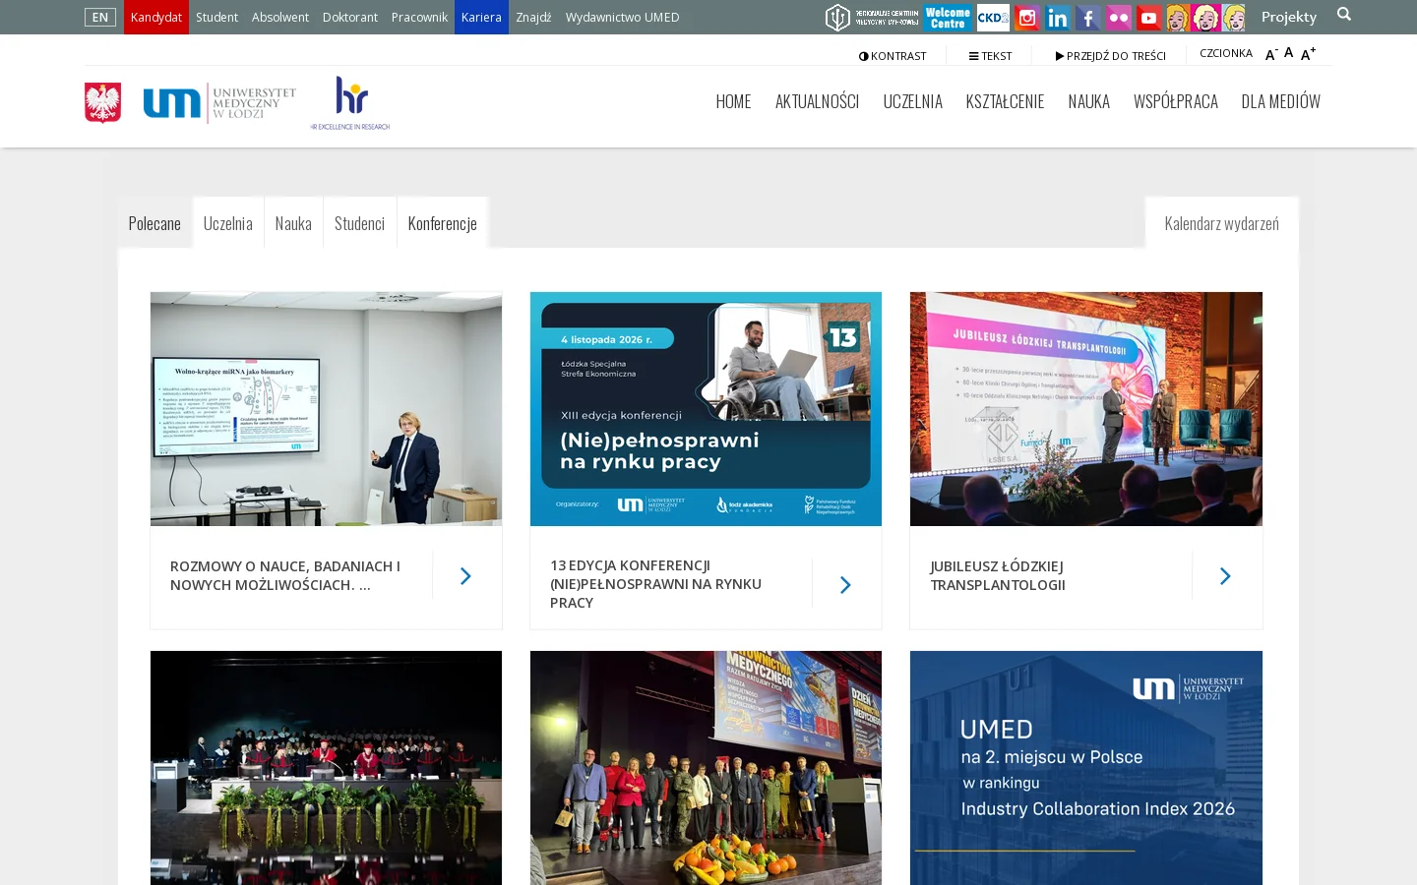Go to HOME in main navigation
The image size is (1417, 885).
[x=733, y=101]
